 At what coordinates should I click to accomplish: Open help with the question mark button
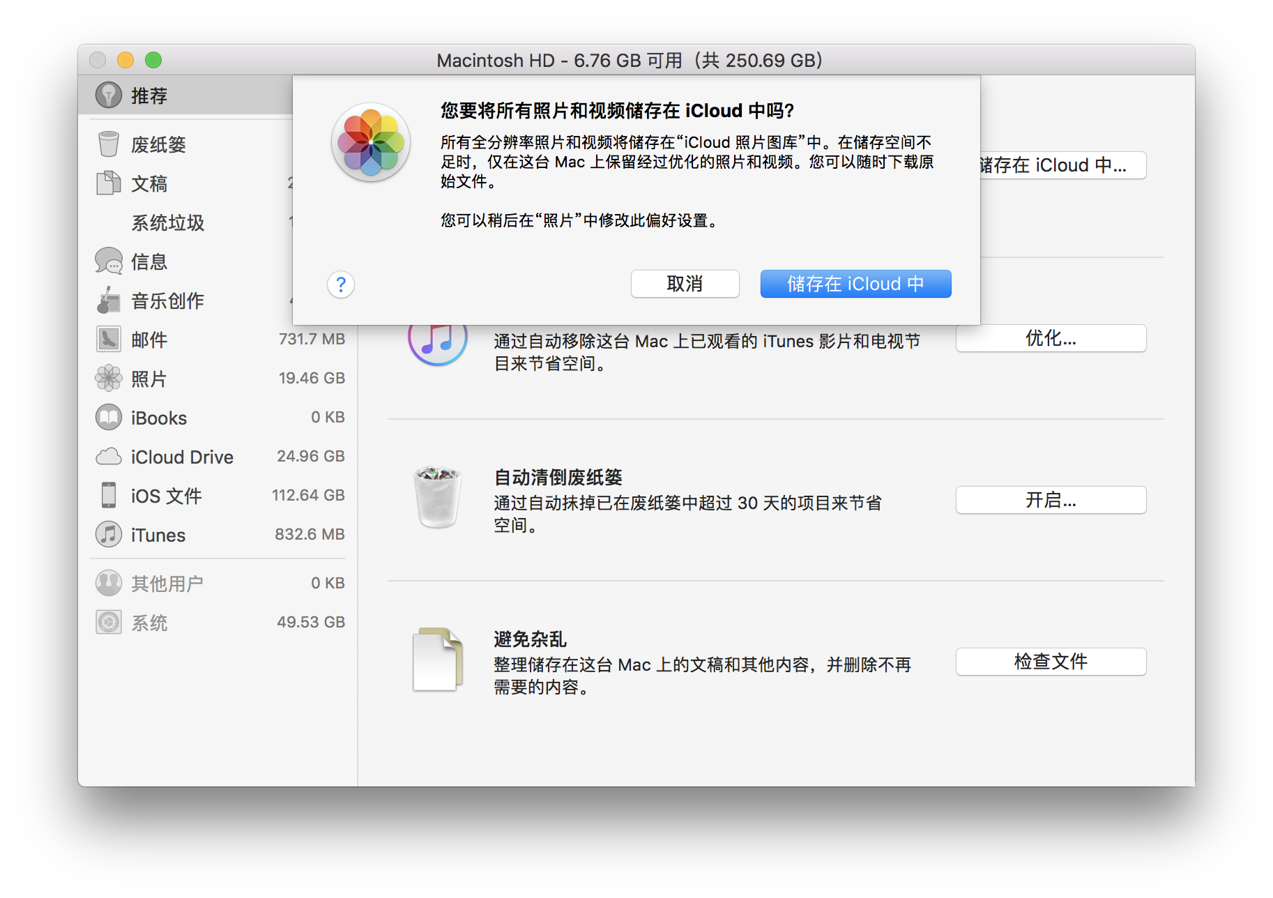point(341,284)
